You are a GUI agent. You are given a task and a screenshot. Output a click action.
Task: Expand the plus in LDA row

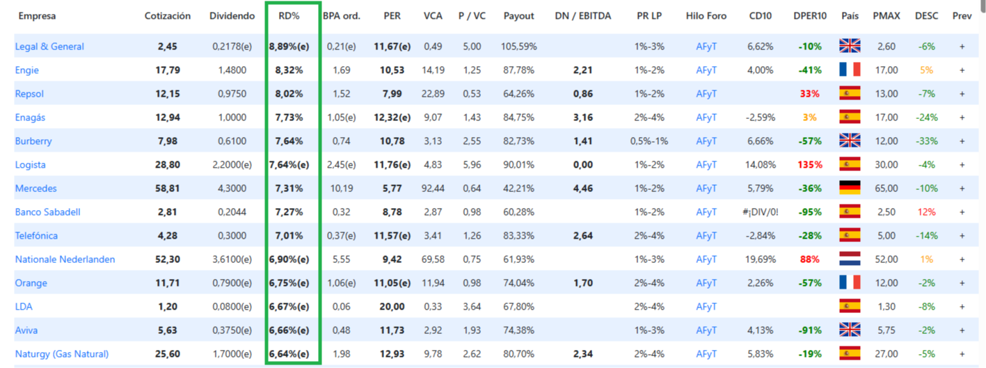tap(962, 307)
